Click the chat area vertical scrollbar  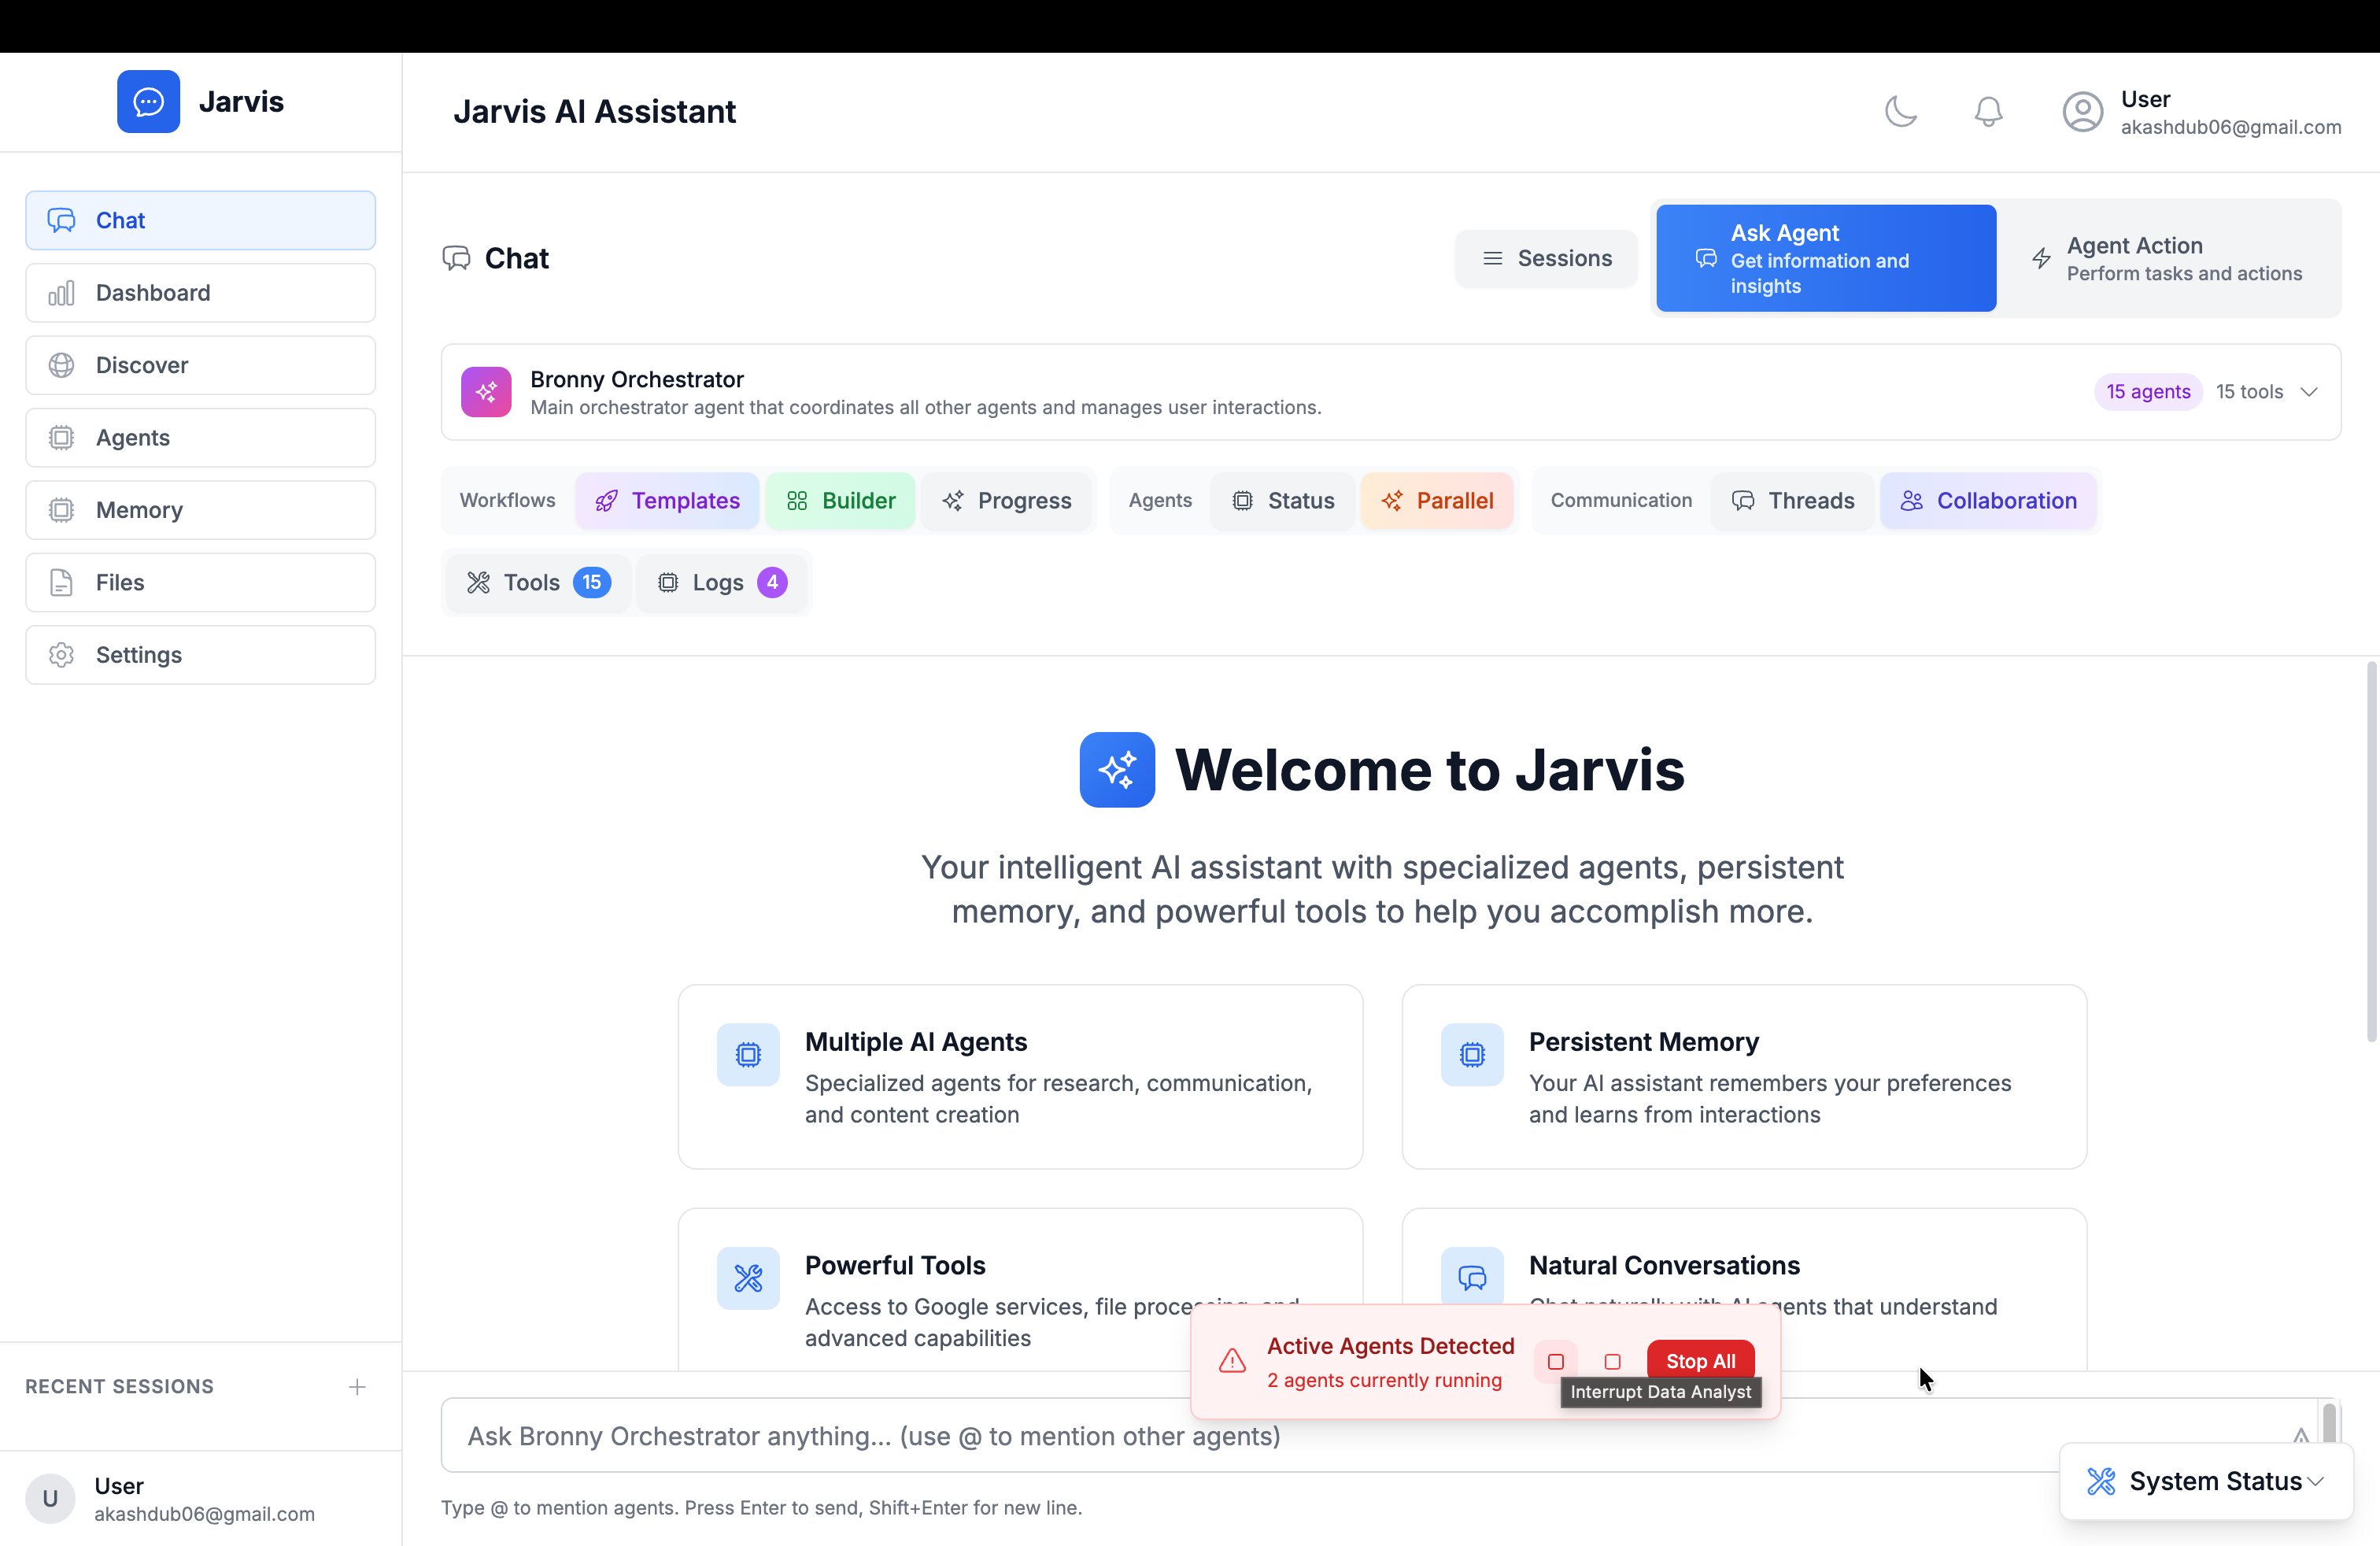[x=2371, y=850]
